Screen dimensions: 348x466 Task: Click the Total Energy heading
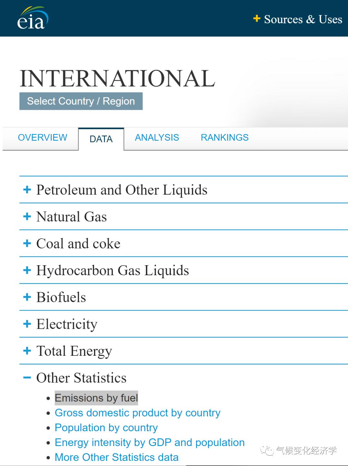tap(74, 351)
